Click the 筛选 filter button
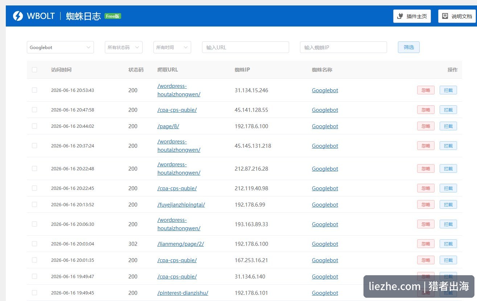The width and height of the screenshot is (477, 301). coord(409,47)
